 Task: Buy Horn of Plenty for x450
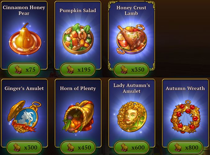click(78, 148)
